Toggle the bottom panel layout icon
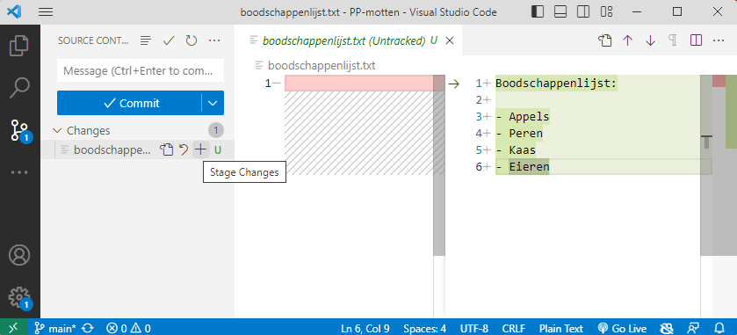 tap(560, 12)
